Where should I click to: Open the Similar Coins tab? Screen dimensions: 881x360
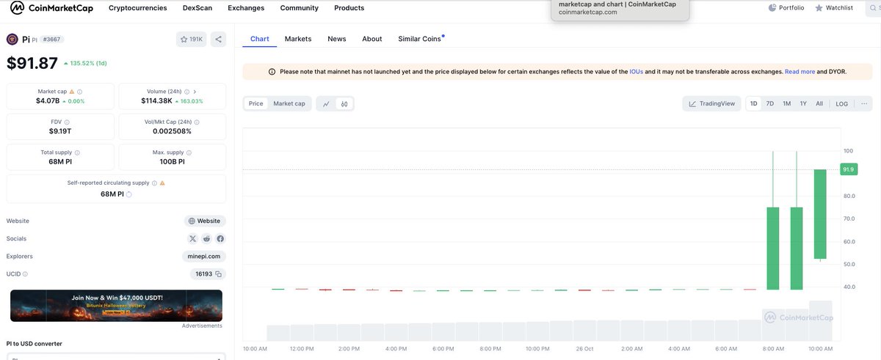point(420,39)
